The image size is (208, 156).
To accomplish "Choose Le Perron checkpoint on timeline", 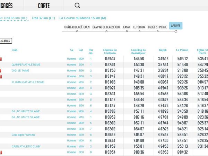I will click(139, 31).
